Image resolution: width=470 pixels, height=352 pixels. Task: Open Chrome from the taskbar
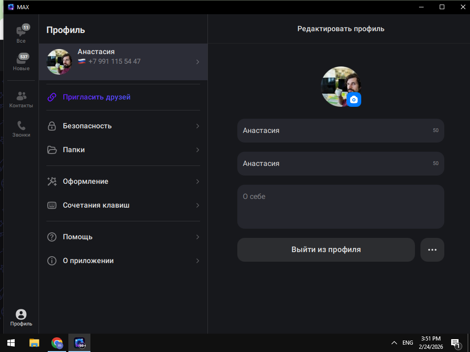coord(56,343)
